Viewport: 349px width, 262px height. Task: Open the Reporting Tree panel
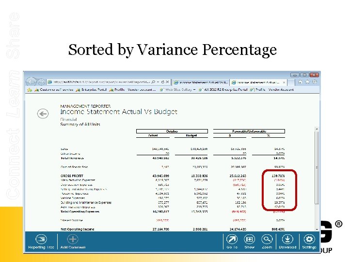pos(41,242)
